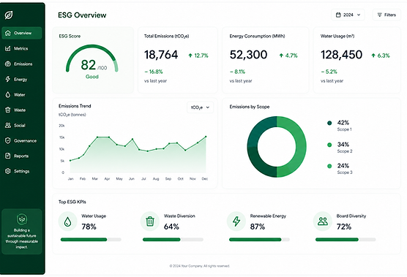Click the Water Usage progress bar
Screen dimensions: 407x277
click(91, 240)
